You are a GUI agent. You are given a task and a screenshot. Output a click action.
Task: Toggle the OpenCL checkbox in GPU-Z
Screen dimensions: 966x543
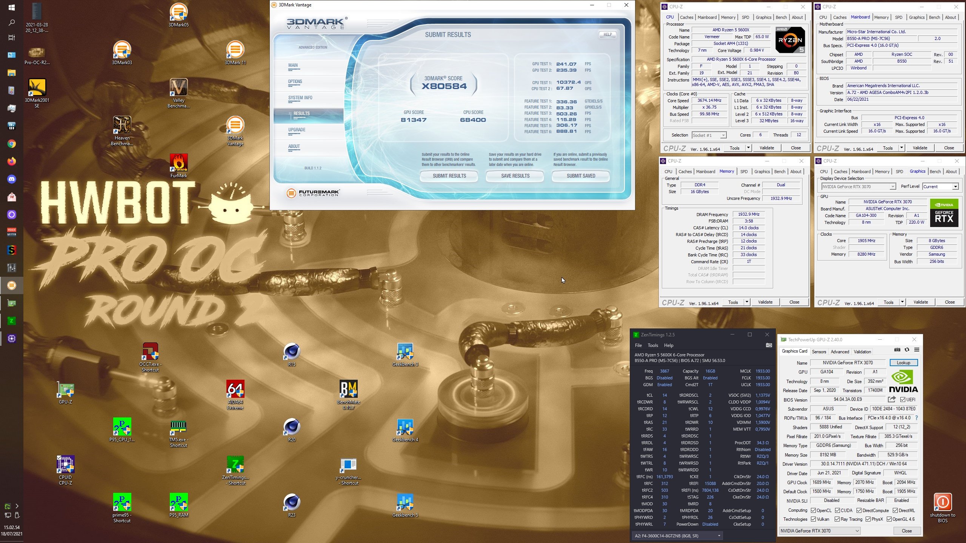click(x=813, y=511)
